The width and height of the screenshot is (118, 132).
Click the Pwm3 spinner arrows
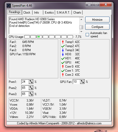click(31, 94)
